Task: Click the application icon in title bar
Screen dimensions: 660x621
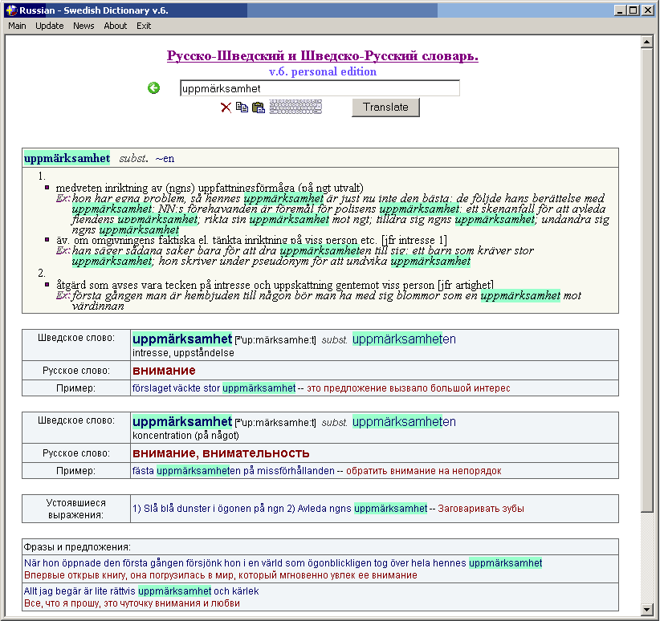Action: coord(10,10)
